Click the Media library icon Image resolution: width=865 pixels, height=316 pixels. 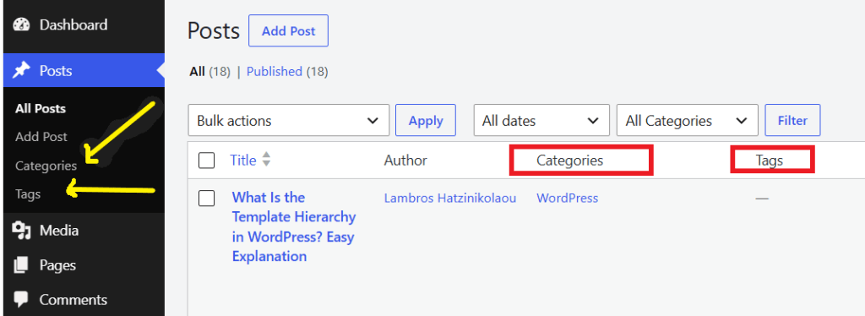coord(21,231)
